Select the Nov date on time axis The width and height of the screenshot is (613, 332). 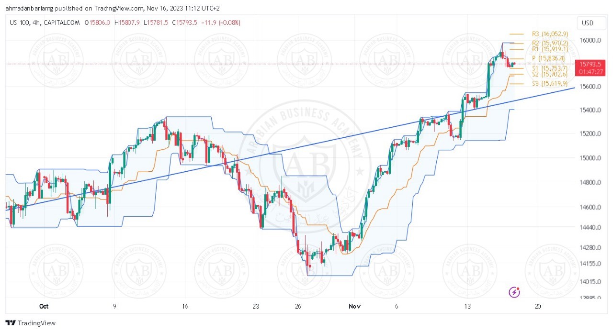355,307
